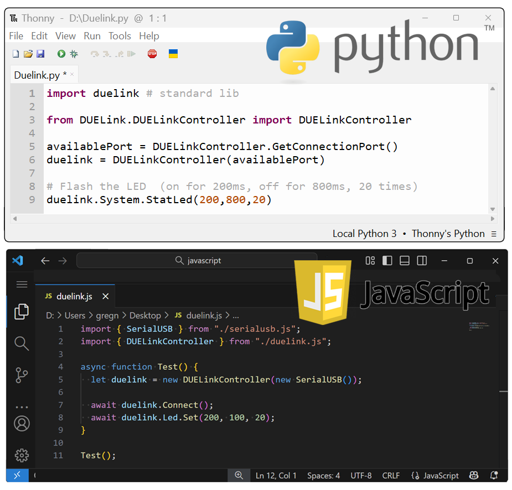Screen dimensions: 512x490
Task: Click the Spaces: 4 indentation button
Action: pos(324,475)
